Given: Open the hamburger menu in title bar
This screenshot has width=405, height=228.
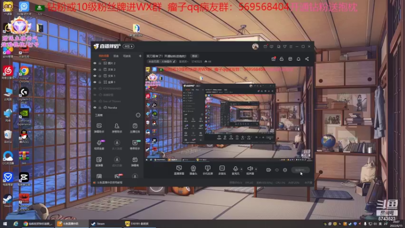Looking at the screenshot, I should 291,47.
